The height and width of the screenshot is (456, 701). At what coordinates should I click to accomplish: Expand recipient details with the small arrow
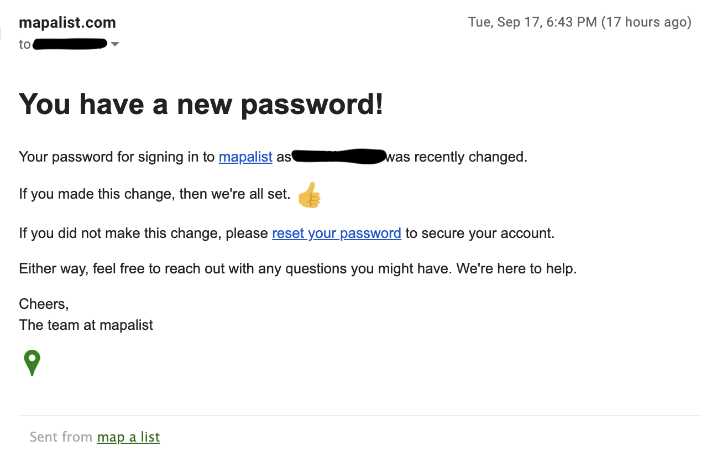(x=115, y=44)
